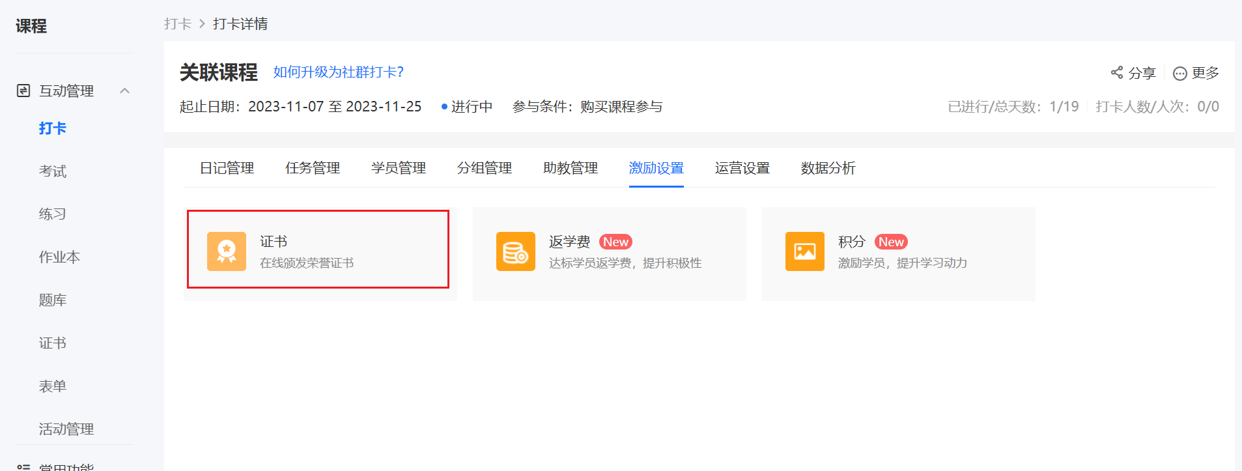Click the 互动管理 sidebar icon
This screenshot has width=1242, height=471.
click(23, 91)
